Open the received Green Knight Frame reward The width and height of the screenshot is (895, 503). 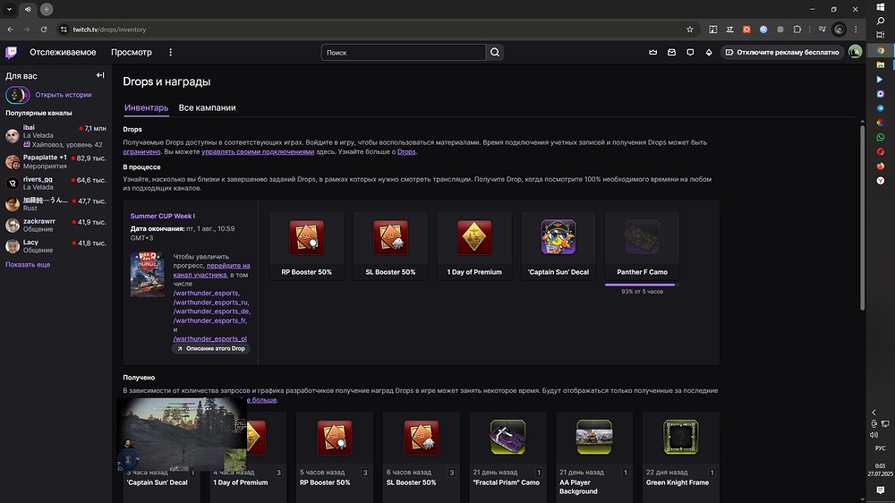click(x=680, y=437)
